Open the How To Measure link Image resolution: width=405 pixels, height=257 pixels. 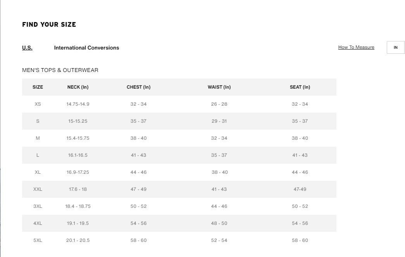coord(356,47)
